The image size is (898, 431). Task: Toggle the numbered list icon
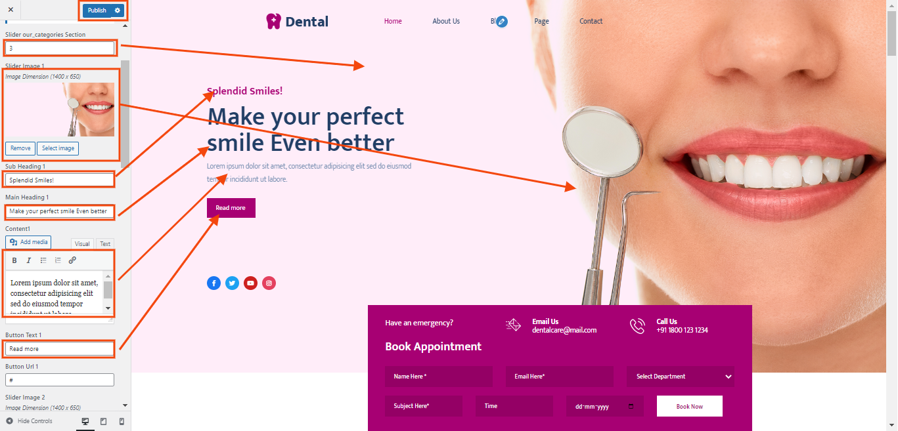(x=58, y=260)
